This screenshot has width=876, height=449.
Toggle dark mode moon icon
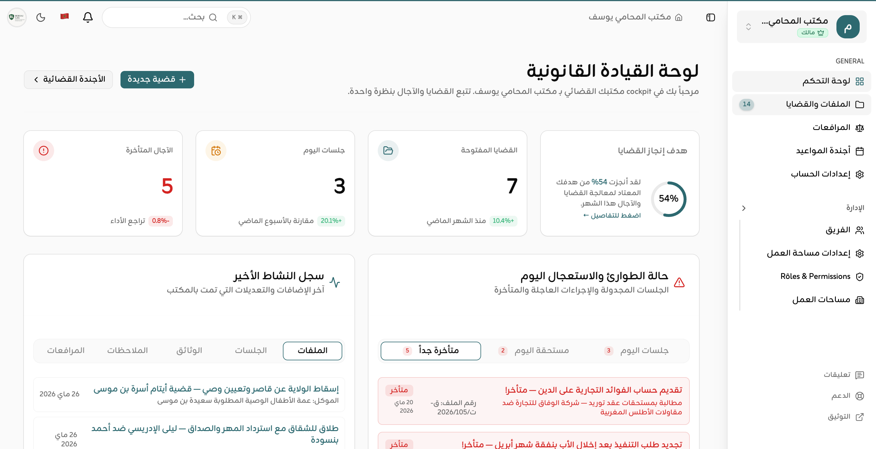point(41,17)
